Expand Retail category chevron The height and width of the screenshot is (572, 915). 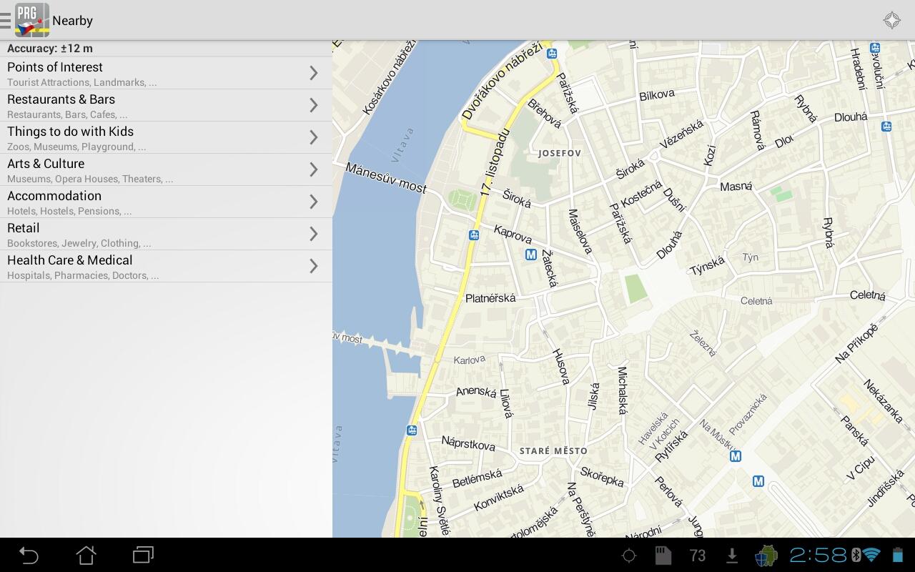313,234
